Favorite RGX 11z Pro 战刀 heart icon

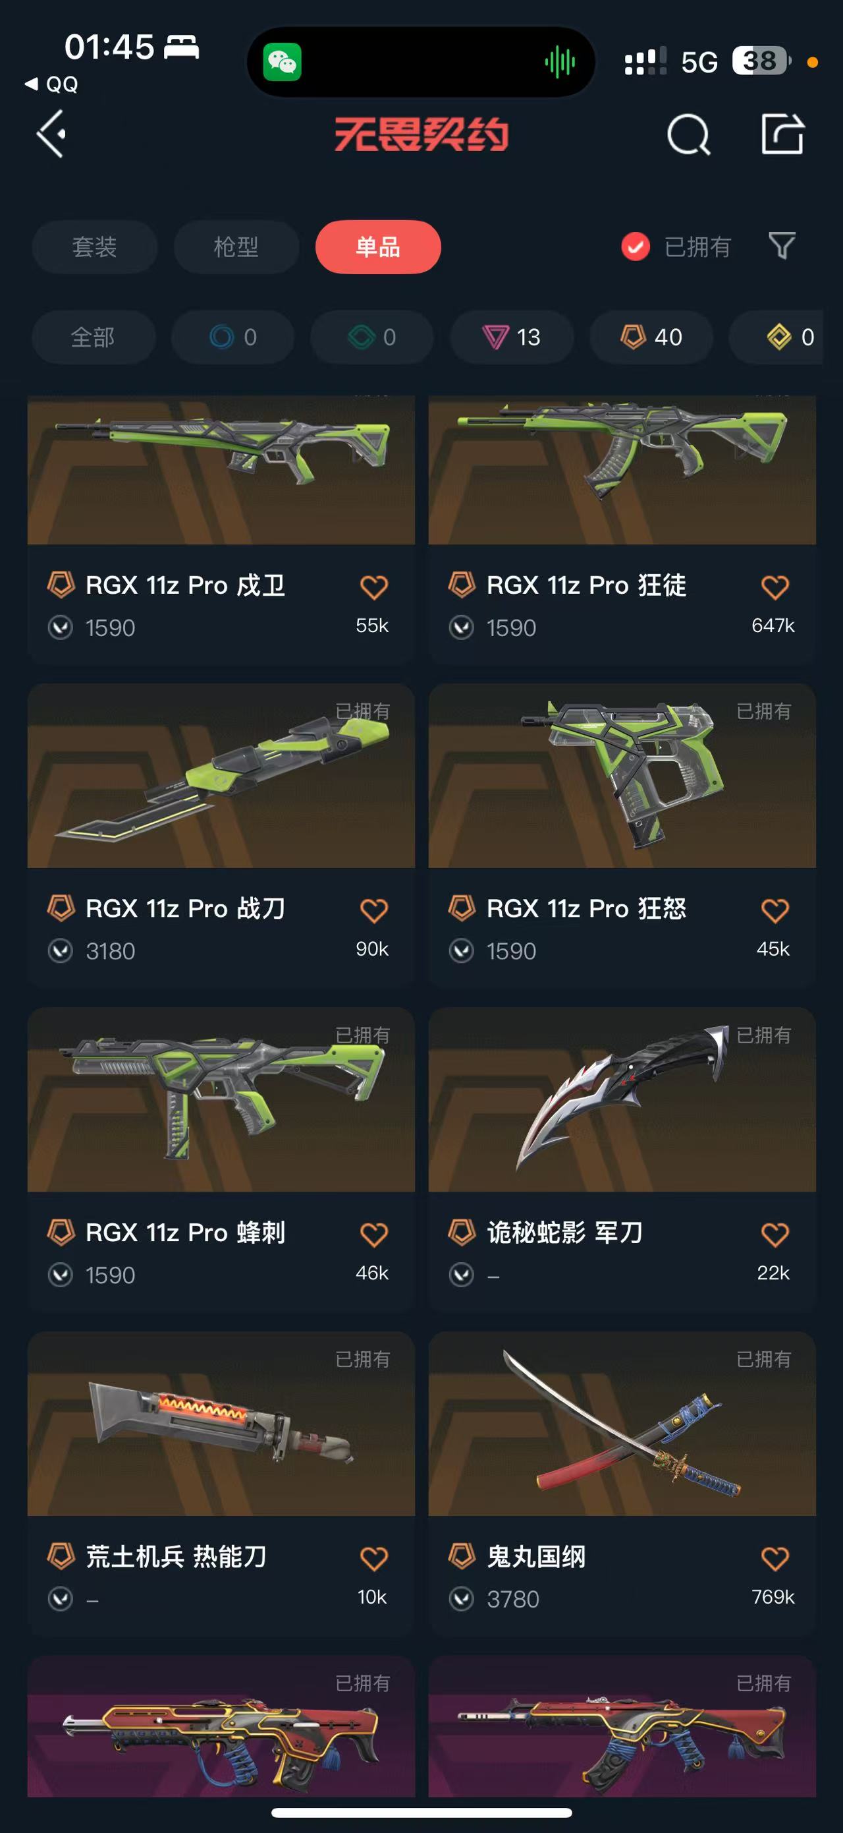(x=374, y=910)
